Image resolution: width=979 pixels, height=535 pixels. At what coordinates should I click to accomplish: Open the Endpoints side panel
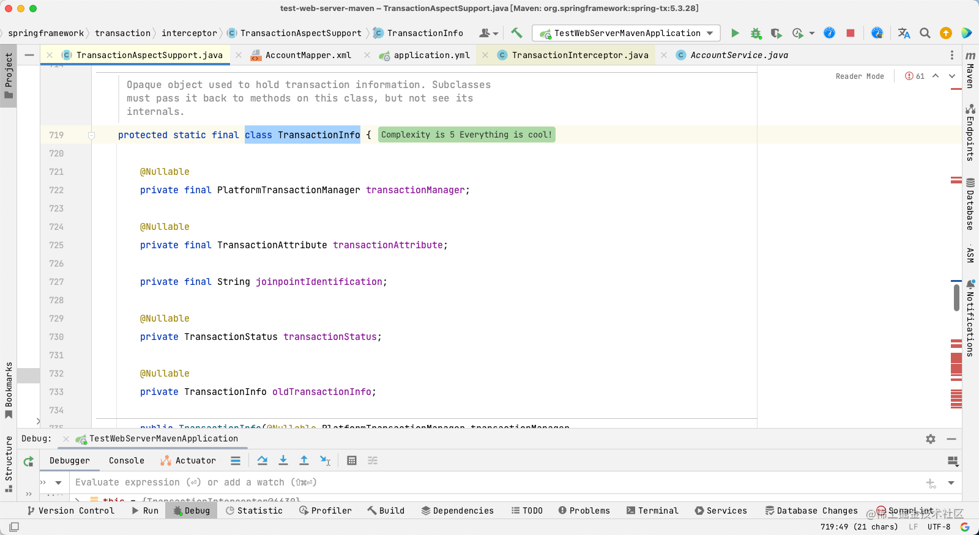click(x=970, y=133)
